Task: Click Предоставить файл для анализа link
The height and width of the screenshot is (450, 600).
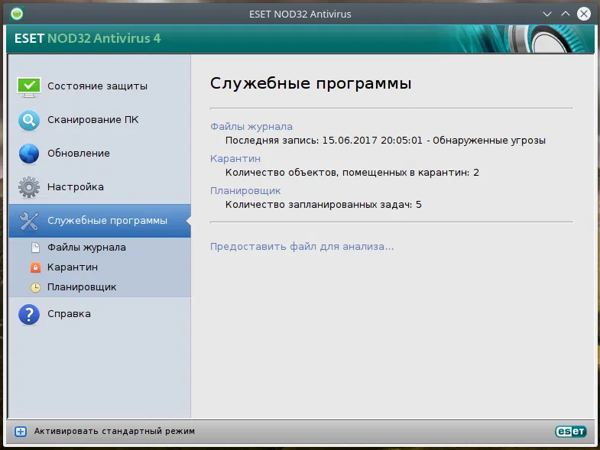Action: click(302, 247)
